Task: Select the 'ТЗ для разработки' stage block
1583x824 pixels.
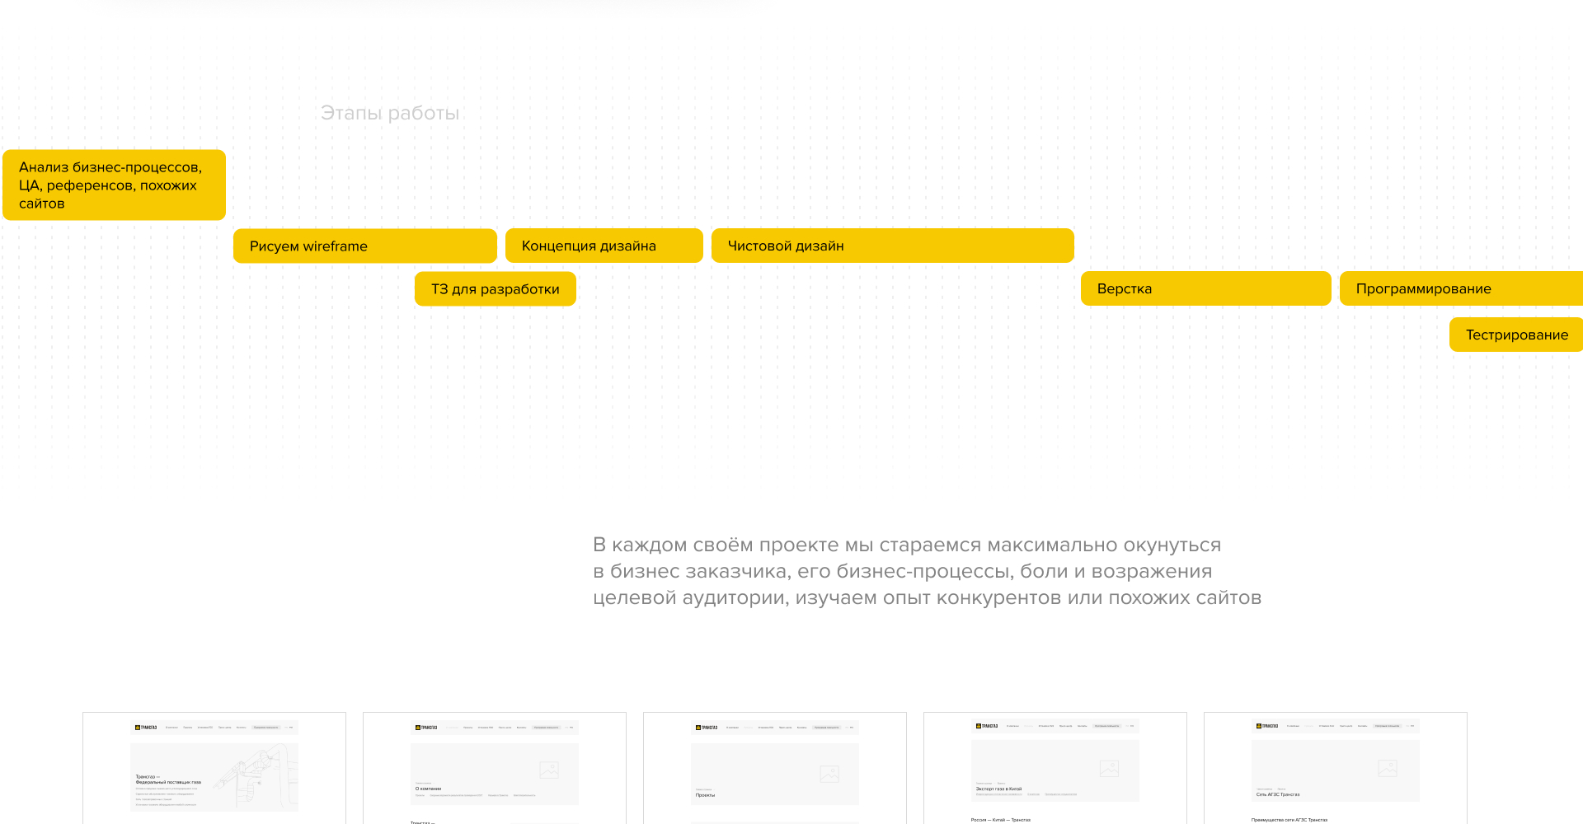Action: click(495, 288)
